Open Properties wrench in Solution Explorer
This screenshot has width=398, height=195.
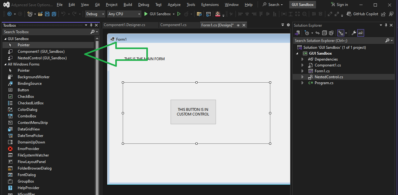point(354,33)
